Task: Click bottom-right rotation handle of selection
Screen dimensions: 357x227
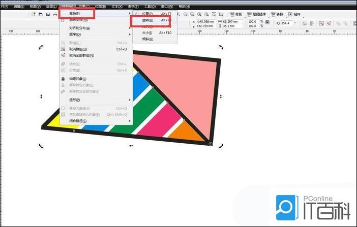Action: coord(221,146)
